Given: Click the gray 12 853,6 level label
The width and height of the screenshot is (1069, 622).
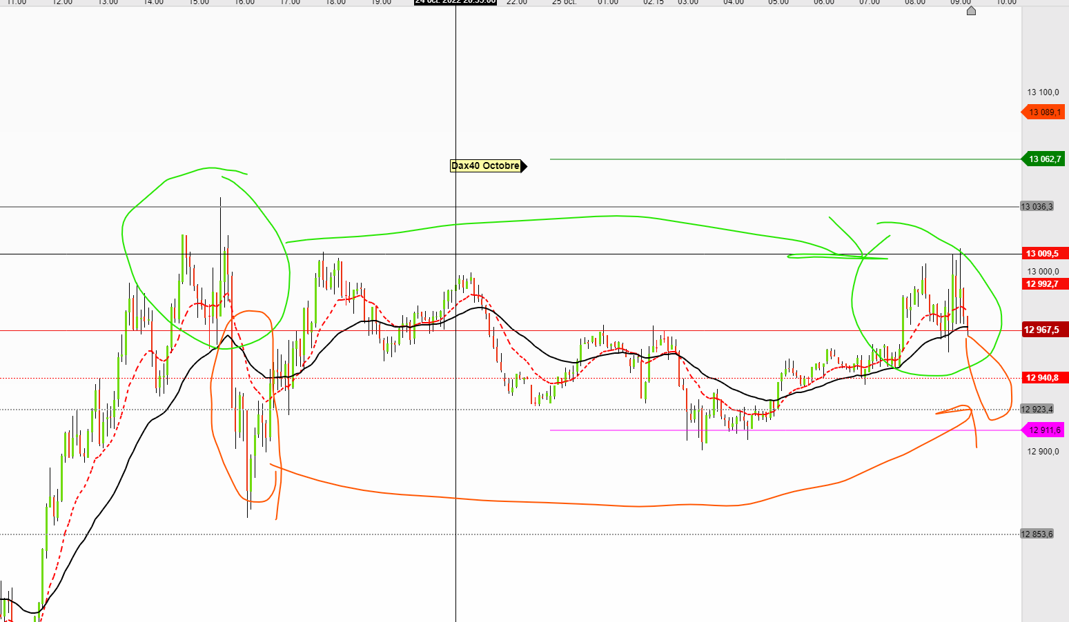Looking at the screenshot, I should coord(1037,534).
